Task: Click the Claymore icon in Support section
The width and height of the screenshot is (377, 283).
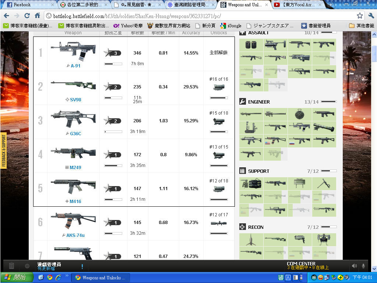Action: pyautogui.click(x=300, y=184)
